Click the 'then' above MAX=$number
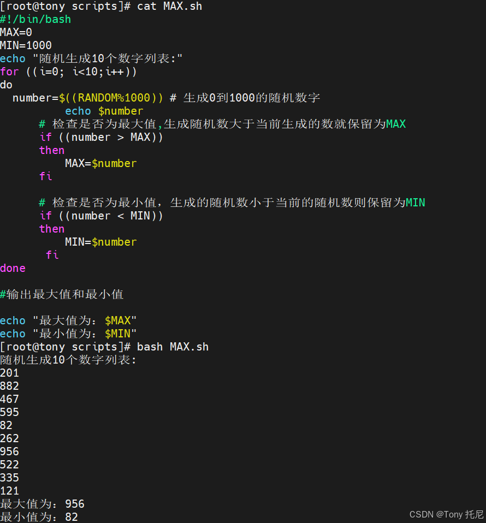The width and height of the screenshot is (486, 523). pos(52,150)
